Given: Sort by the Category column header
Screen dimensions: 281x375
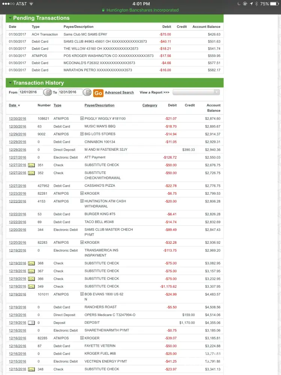Looking at the screenshot, I should pos(150,105).
